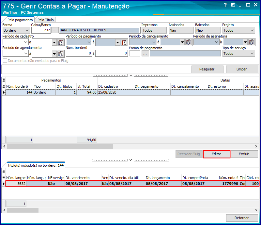261x225 pixels.
Task: Open calendar for Período de agendamento
Action: (x=61, y=54)
